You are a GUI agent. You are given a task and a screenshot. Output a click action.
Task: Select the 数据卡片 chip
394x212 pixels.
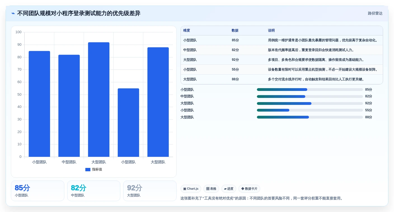[x=249, y=189]
